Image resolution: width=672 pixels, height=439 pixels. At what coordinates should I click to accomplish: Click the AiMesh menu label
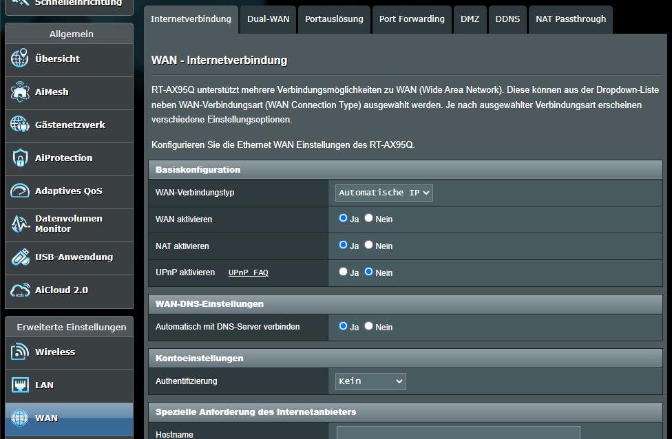click(x=52, y=92)
